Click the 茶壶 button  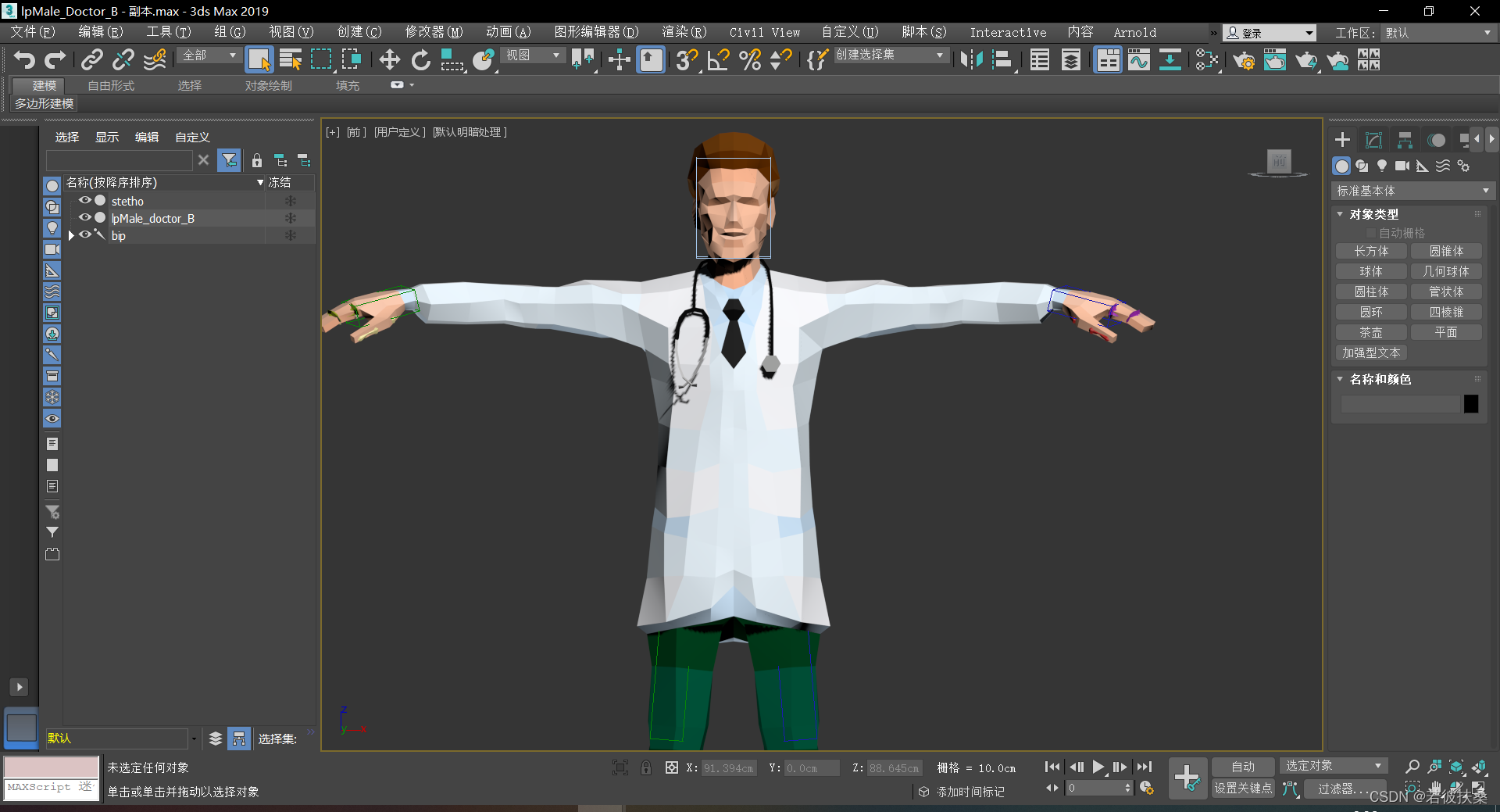pyautogui.click(x=1371, y=332)
